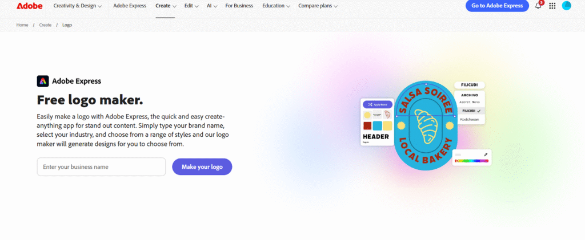Click the user profile avatar
The width and height of the screenshot is (585, 240).
pos(566,6)
